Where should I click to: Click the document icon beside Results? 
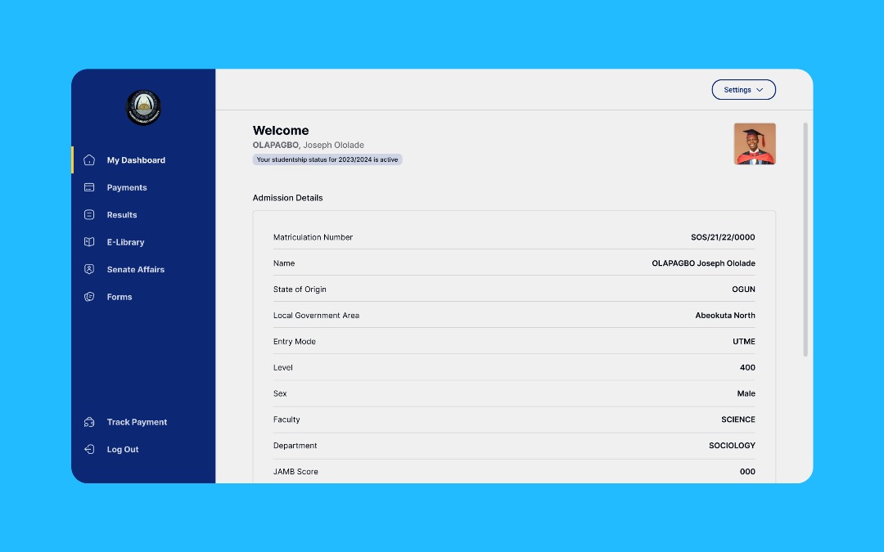tap(89, 214)
